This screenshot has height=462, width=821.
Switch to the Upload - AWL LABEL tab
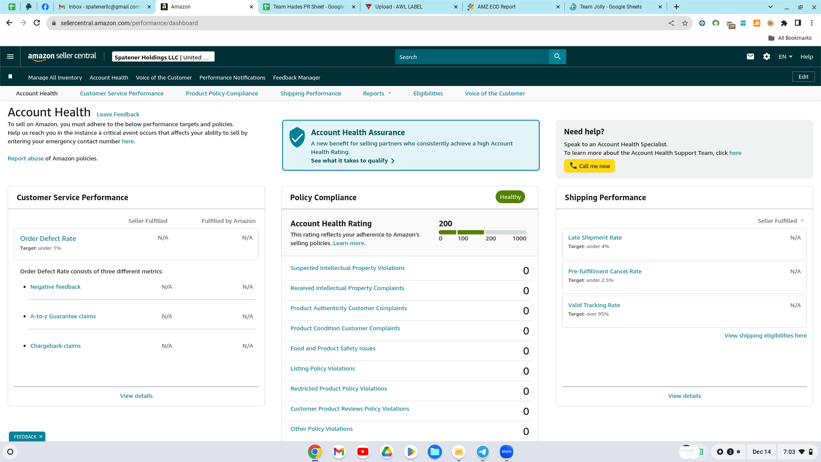[x=411, y=7]
